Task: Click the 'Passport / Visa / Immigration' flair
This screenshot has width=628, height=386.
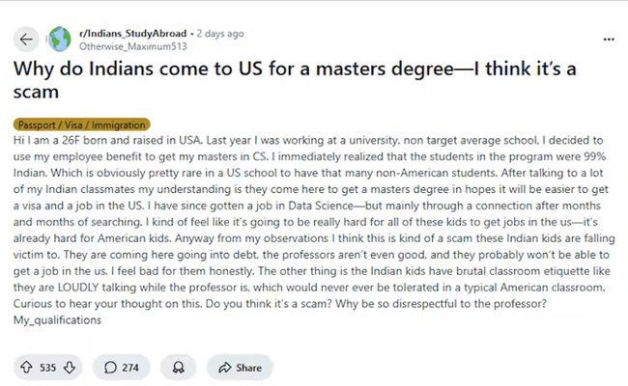Action: tap(82, 124)
